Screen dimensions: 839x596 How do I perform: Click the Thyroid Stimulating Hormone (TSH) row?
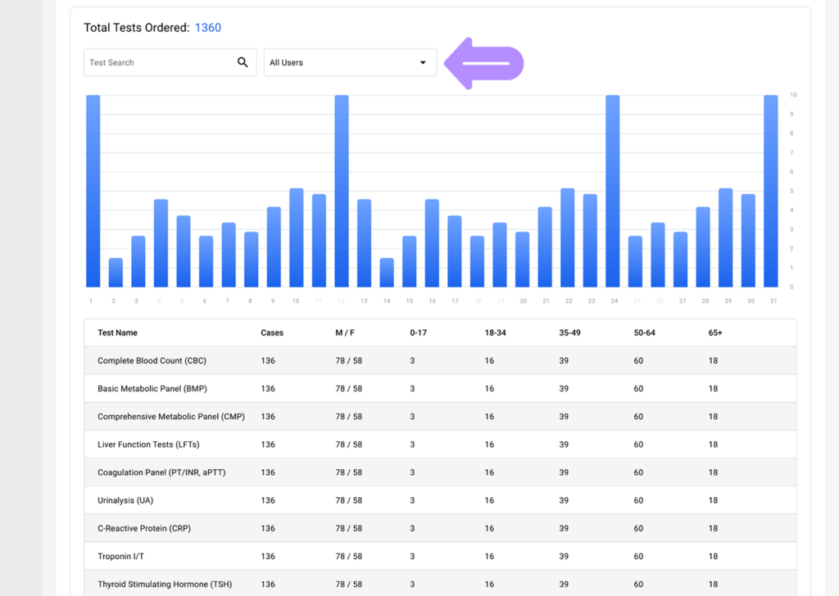[x=165, y=585]
